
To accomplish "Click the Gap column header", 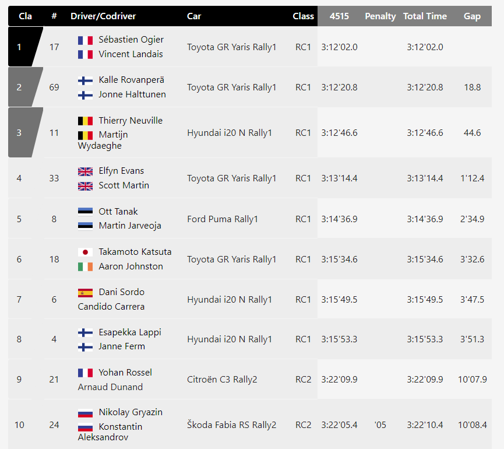I will tap(472, 16).
